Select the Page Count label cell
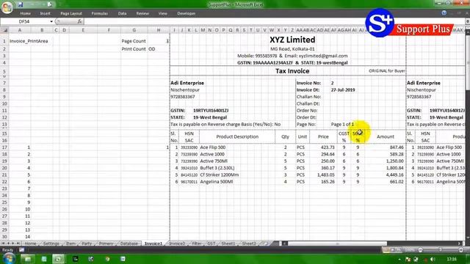 point(134,41)
